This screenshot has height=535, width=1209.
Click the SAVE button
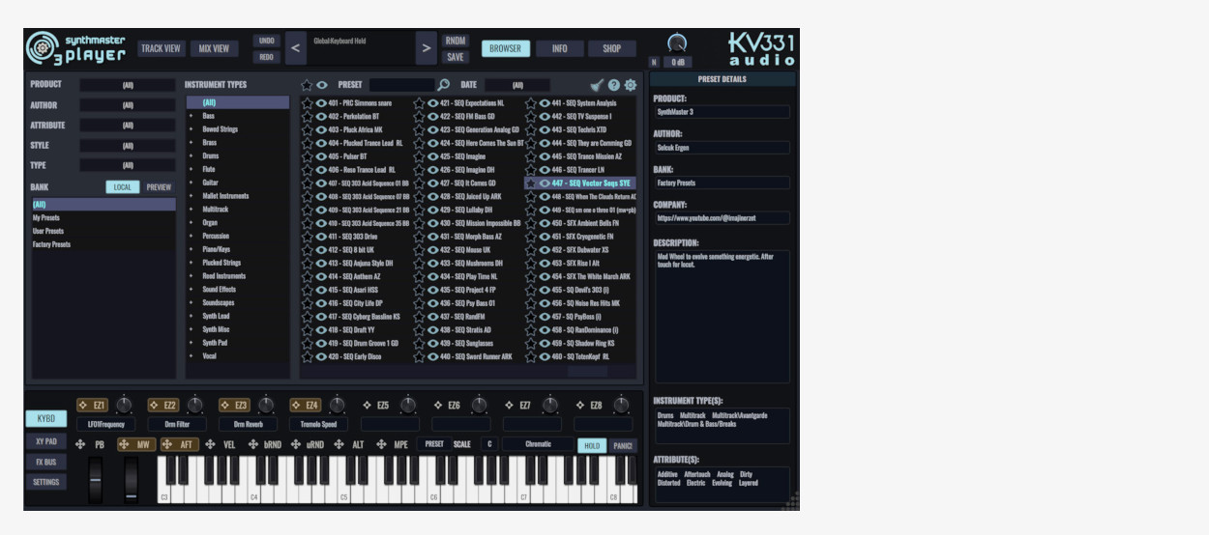click(455, 57)
